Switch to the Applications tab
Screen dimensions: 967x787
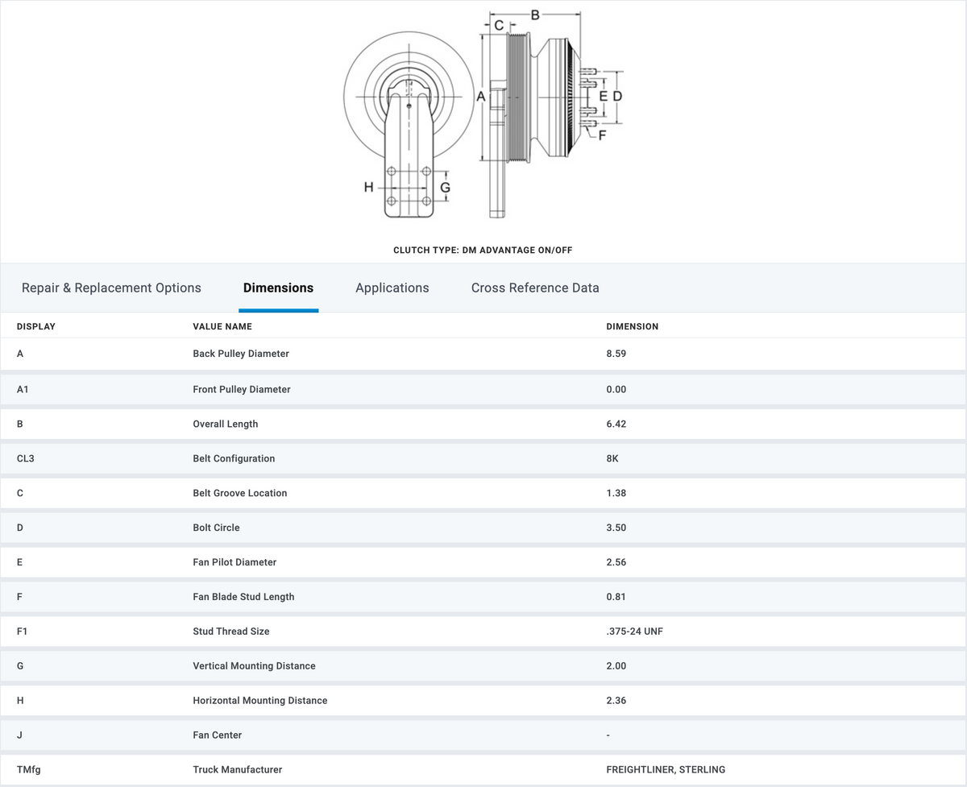tap(392, 288)
